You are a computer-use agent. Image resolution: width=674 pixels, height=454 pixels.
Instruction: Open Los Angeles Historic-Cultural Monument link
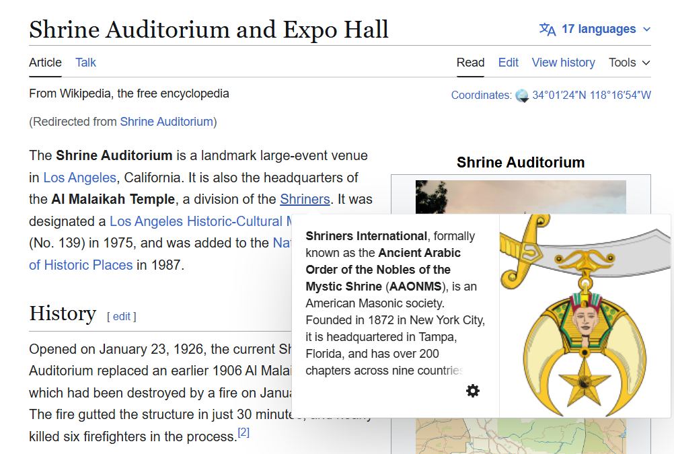point(200,221)
